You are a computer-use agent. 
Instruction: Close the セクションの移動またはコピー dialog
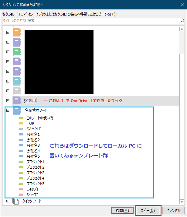[182, 5]
